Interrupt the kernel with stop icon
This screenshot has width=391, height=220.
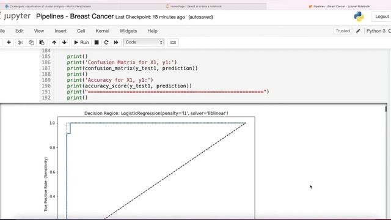coord(97,42)
